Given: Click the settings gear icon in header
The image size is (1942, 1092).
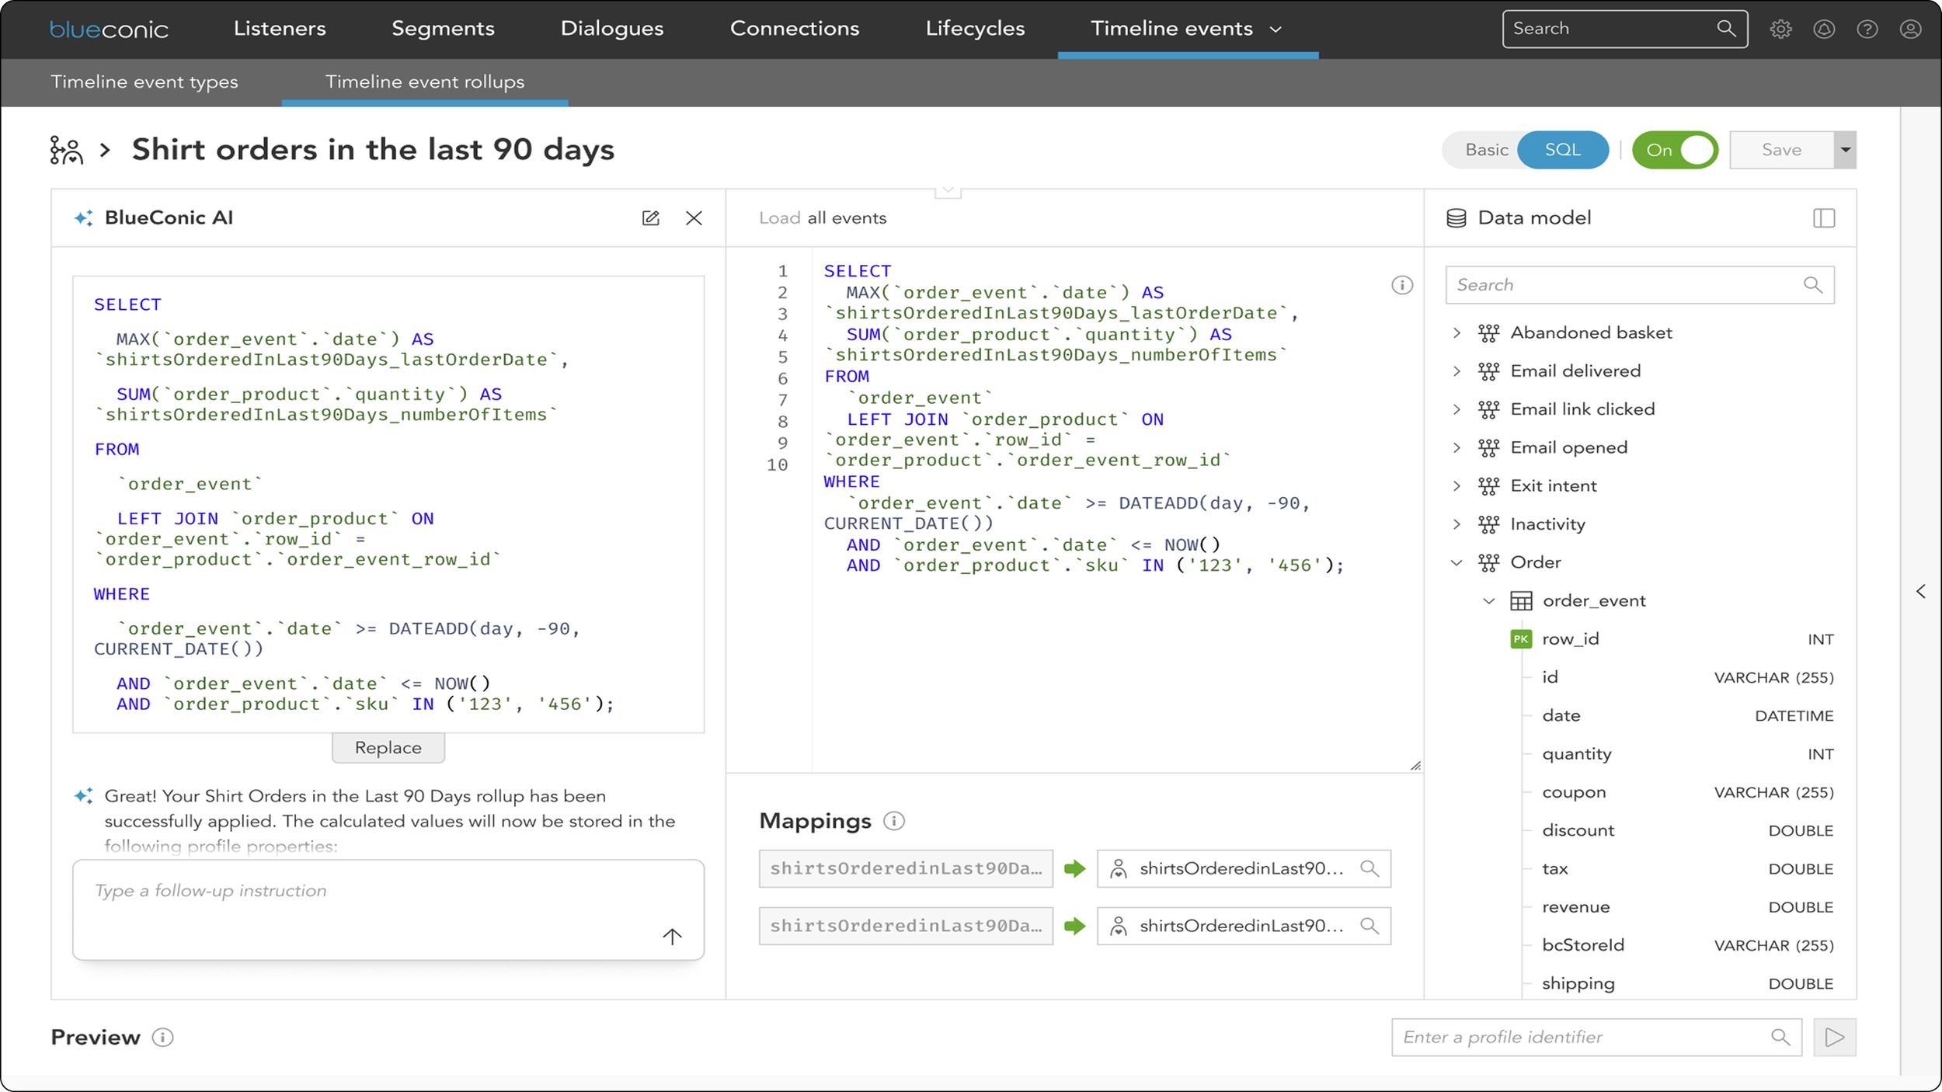Looking at the screenshot, I should 1780,29.
